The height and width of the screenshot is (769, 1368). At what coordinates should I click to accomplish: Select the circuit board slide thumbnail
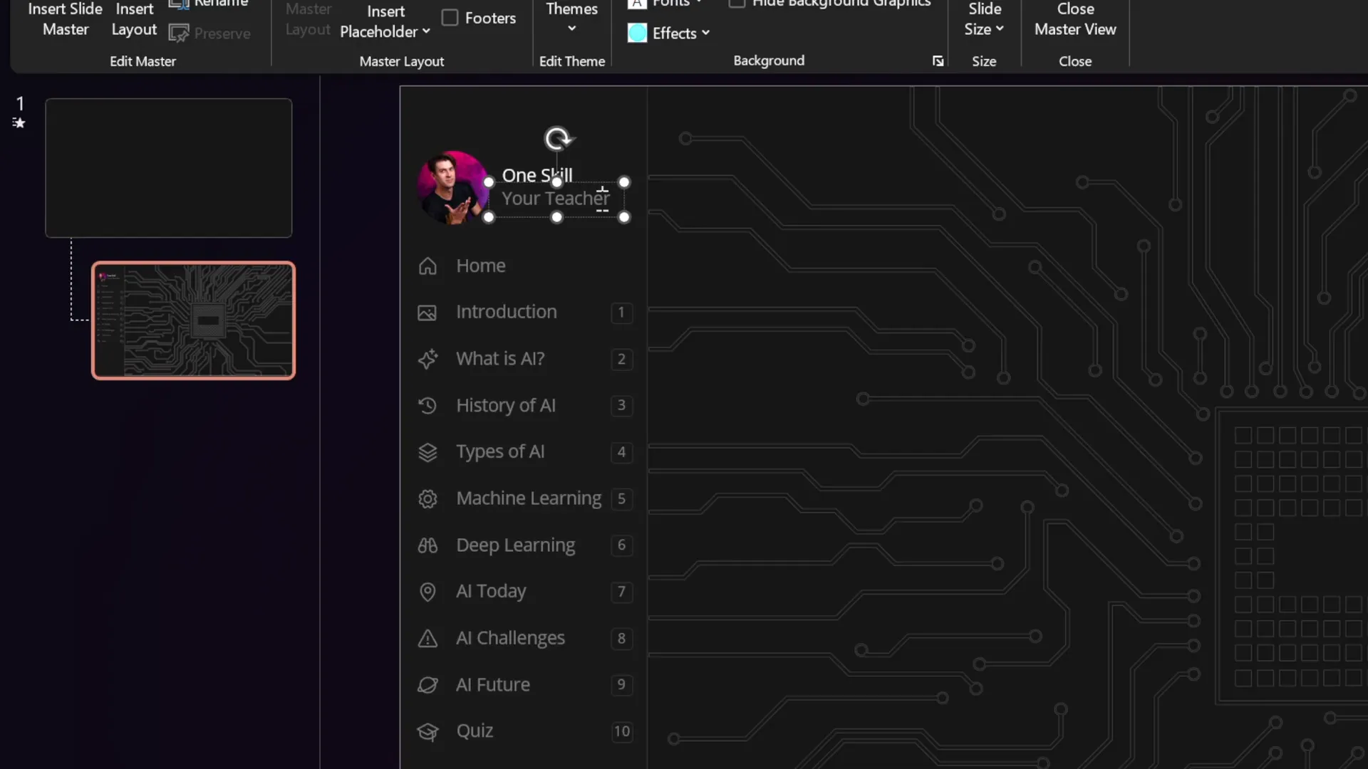pos(193,320)
